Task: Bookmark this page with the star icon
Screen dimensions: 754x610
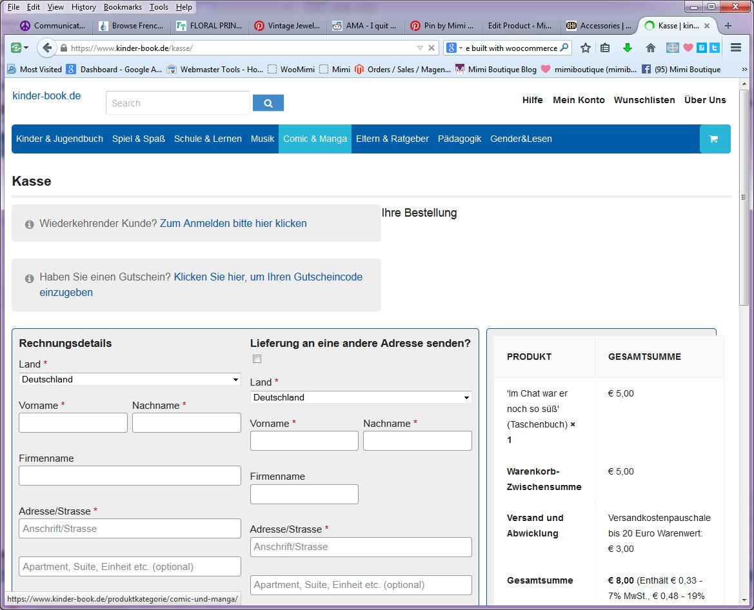Action: click(585, 48)
